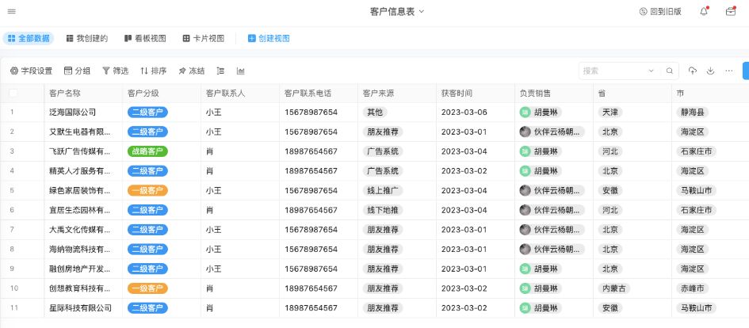Click the 其他 source tag in row 1
749x328 pixels.
tap(374, 113)
